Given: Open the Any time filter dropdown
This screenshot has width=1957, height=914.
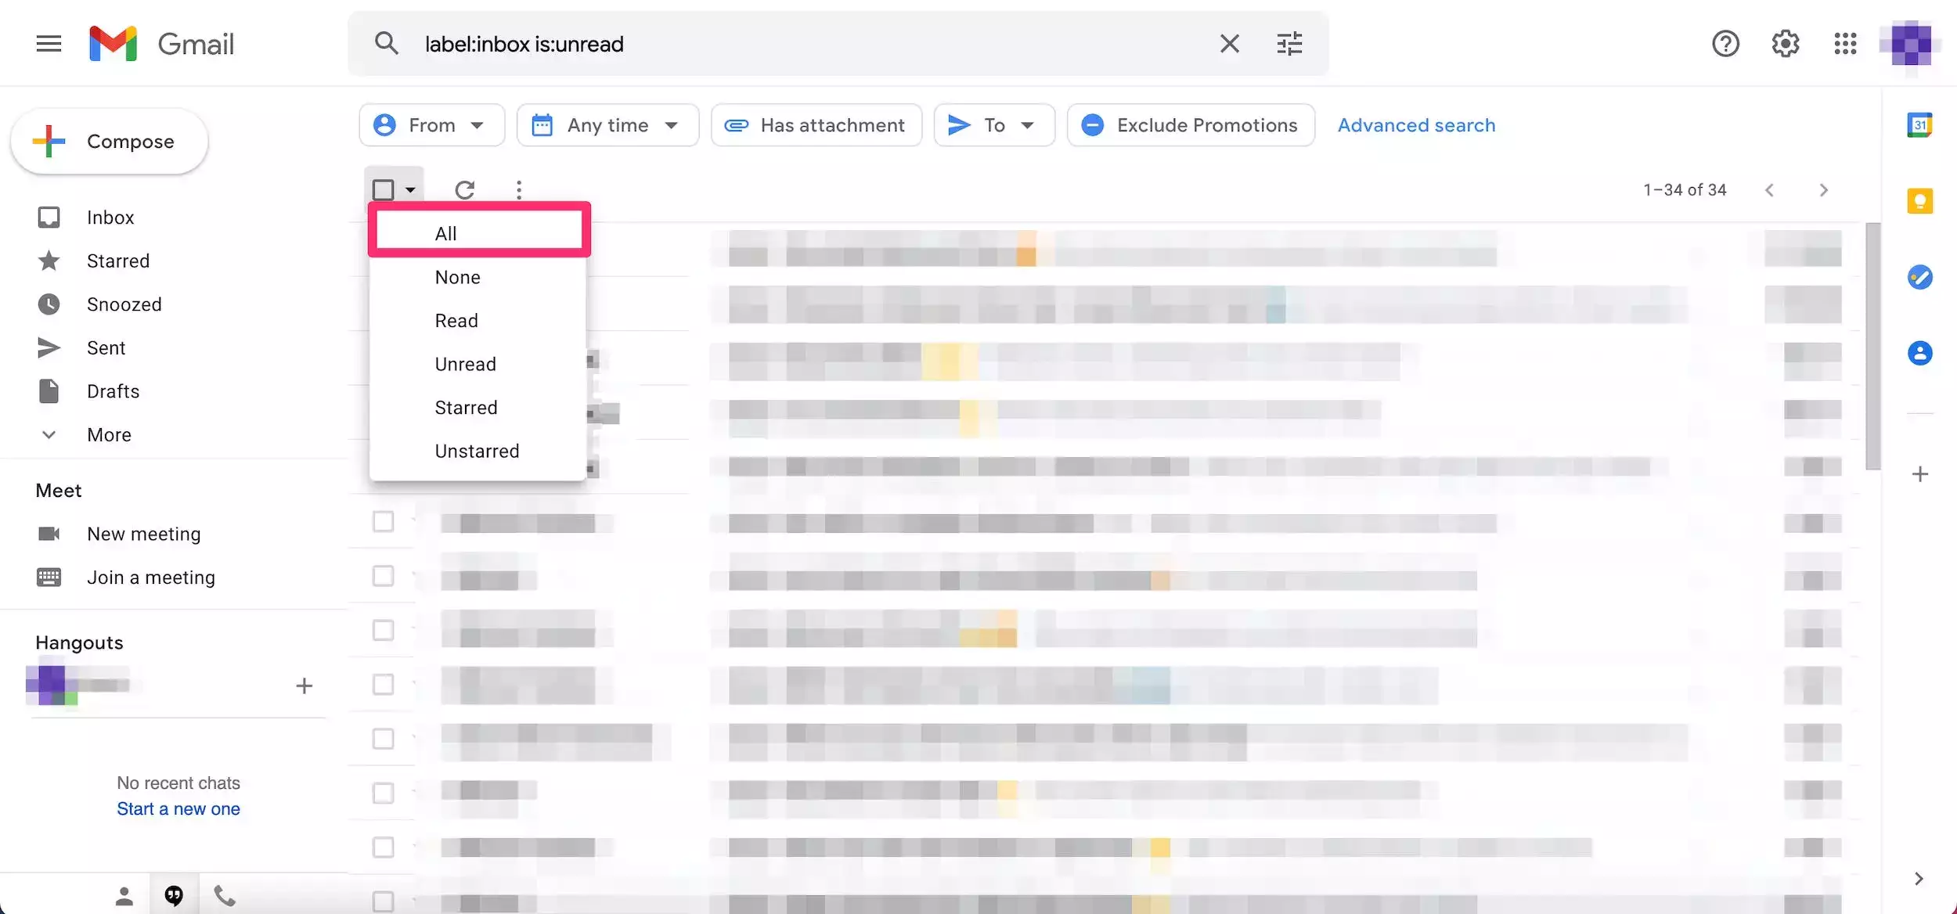Looking at the screenshot, I should 607,125.
